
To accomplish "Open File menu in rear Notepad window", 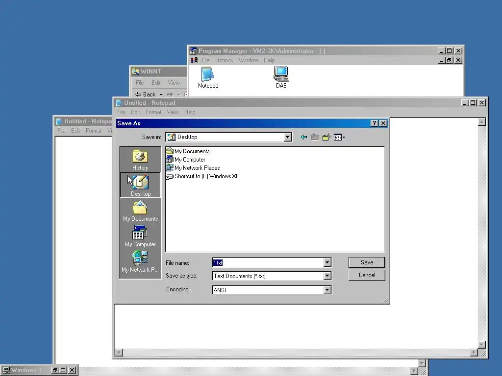I will (61, 131).
